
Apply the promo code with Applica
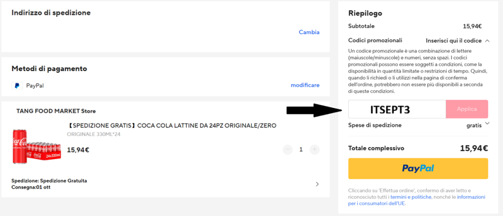[x=467, y=109]
